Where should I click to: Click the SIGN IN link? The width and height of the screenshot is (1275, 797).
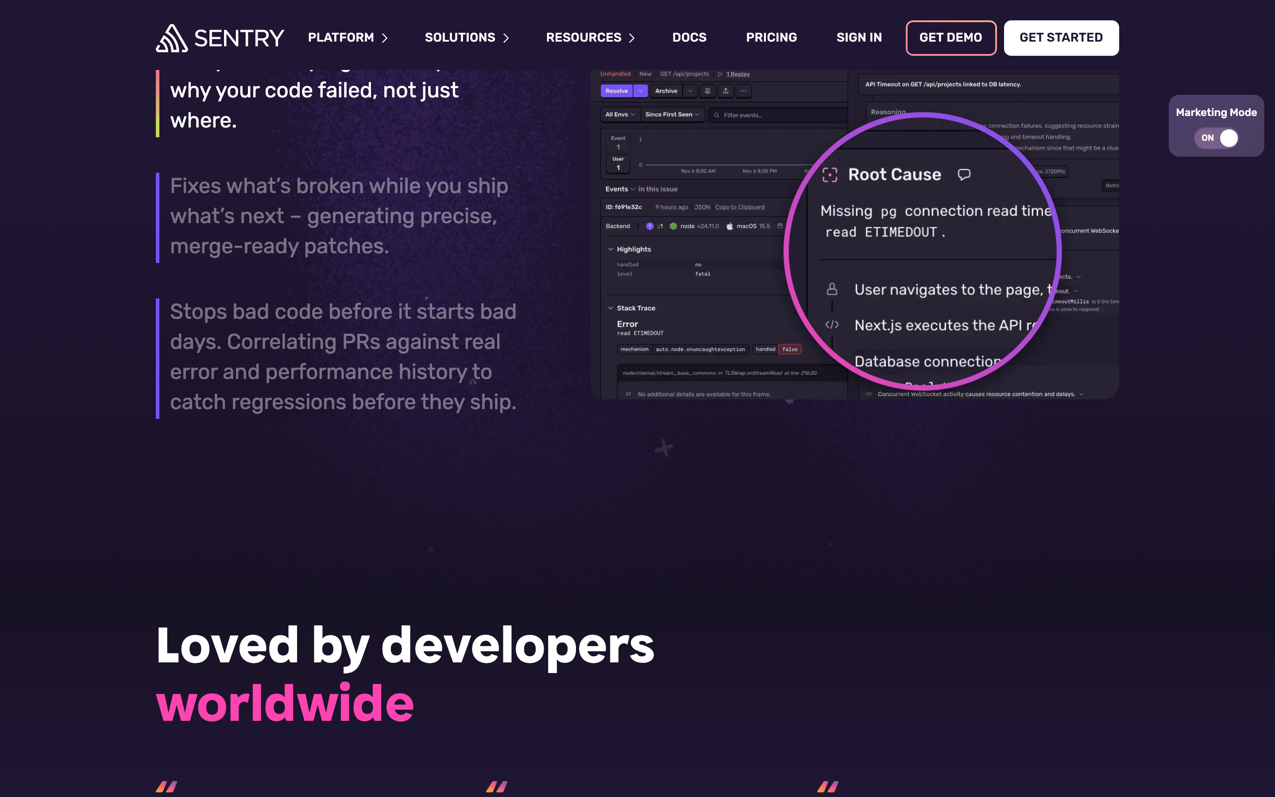point(859,38)
